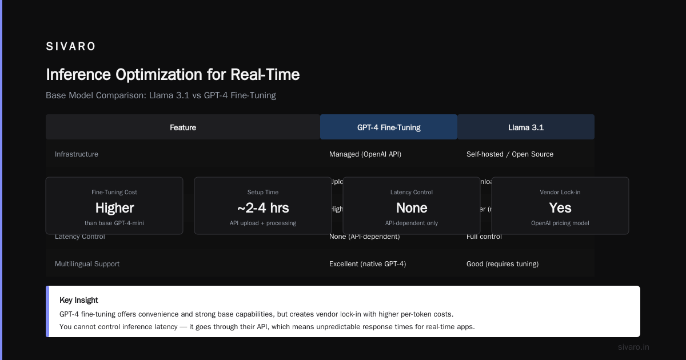The height and width of the screenshot is (360, 686).
Task: Click 'API upload + processing' caption
Action: point(263,223)
